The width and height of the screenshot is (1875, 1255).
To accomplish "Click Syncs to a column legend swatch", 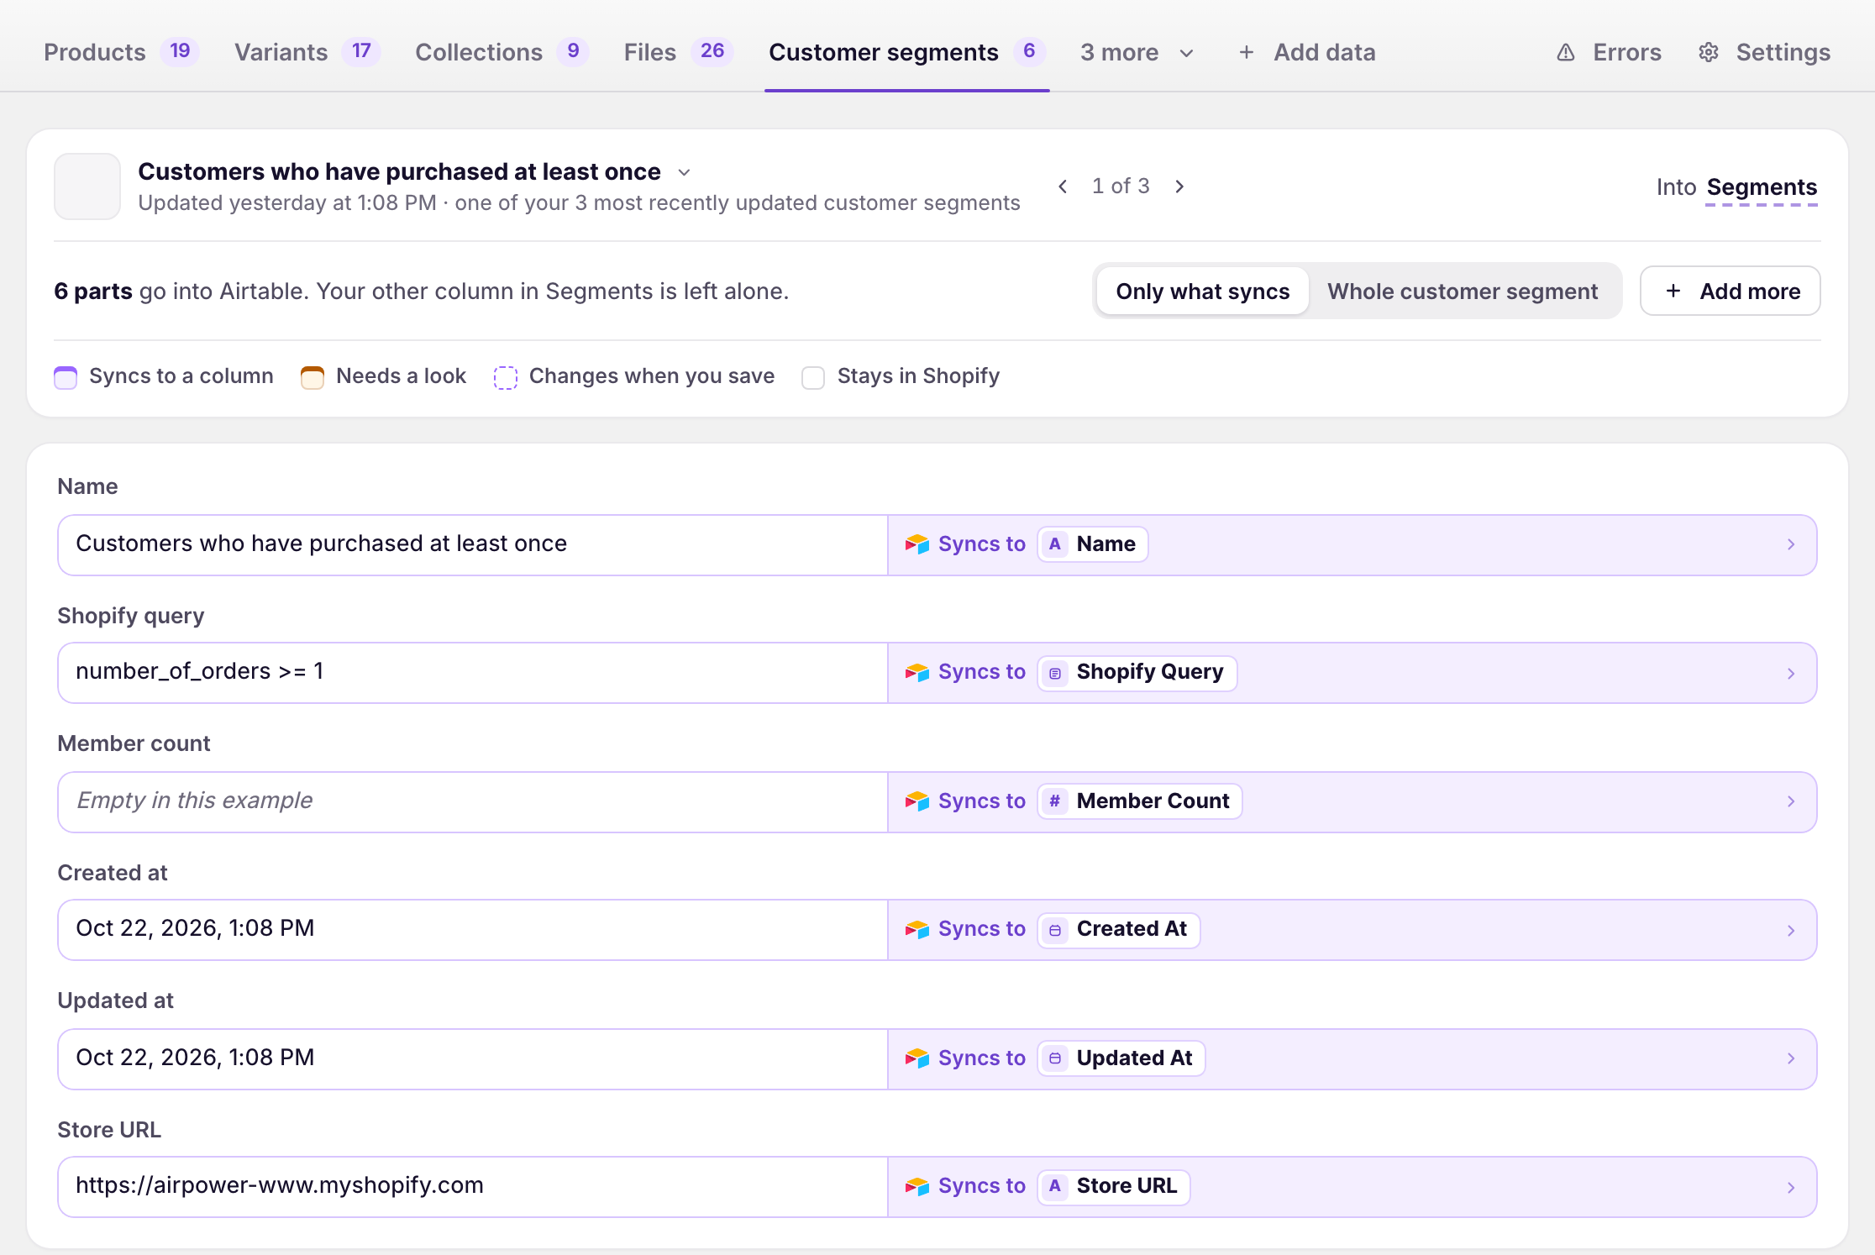I will tap(66, 377).
